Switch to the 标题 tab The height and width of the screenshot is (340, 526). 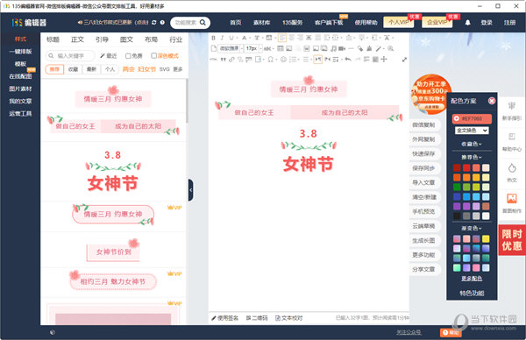coord(53,39)
